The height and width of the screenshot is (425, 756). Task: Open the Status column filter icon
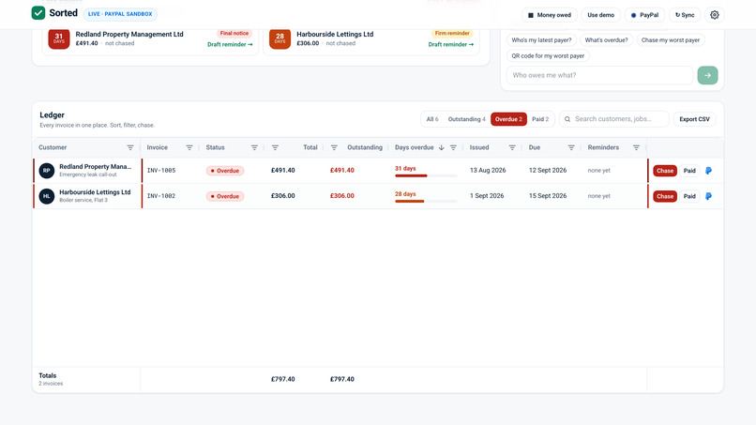[x=254, y=147]
